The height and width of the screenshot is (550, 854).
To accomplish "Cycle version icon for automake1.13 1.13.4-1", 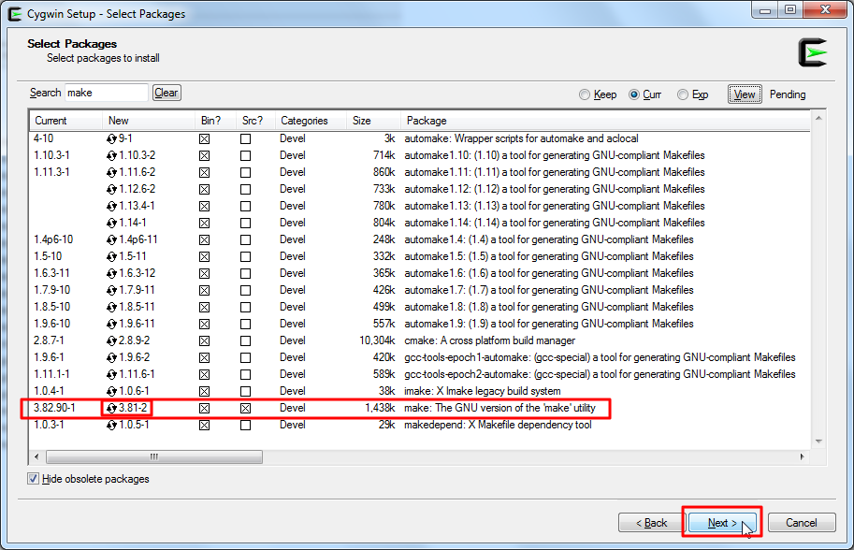I will tap(111, 207).
